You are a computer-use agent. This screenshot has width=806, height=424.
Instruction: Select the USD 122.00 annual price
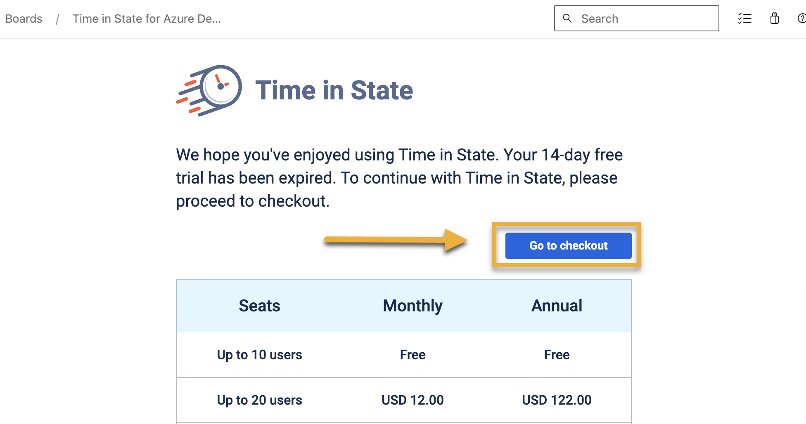tap(557, 400)
